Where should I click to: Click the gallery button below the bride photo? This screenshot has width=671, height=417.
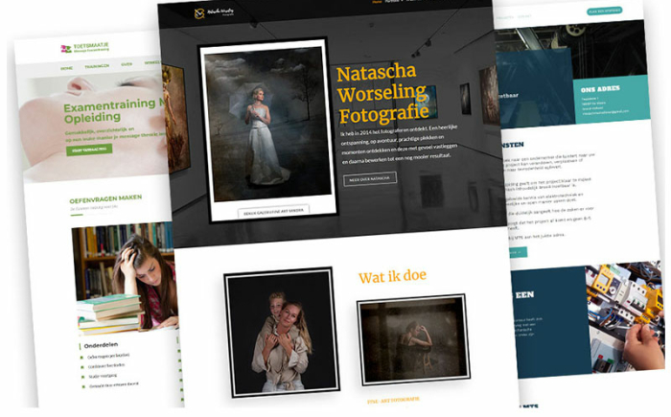pyautogui.click(x=273, y=211)
